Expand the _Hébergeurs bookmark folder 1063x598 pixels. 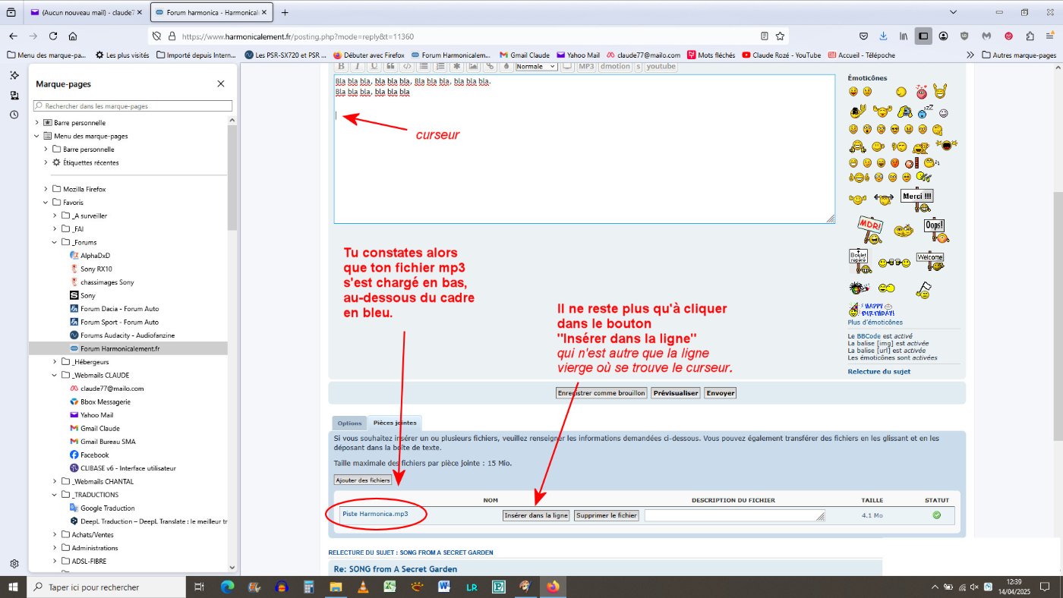point(55,362)
